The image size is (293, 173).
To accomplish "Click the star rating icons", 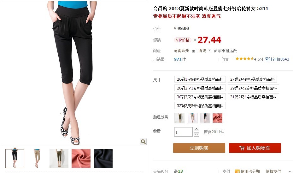I will [x=245, y=59].
